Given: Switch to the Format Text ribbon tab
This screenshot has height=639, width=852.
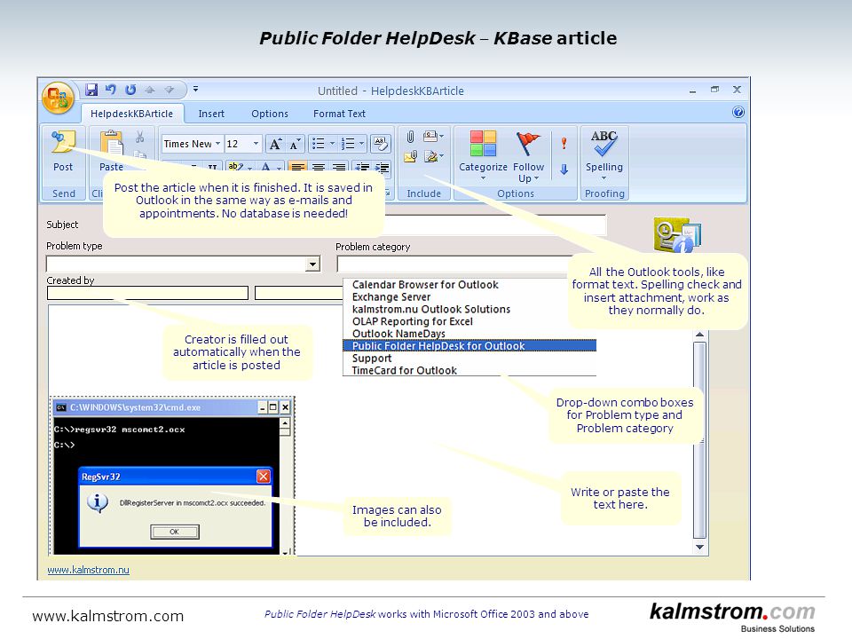Looking at the screenshot, I should tap(339, 114).
